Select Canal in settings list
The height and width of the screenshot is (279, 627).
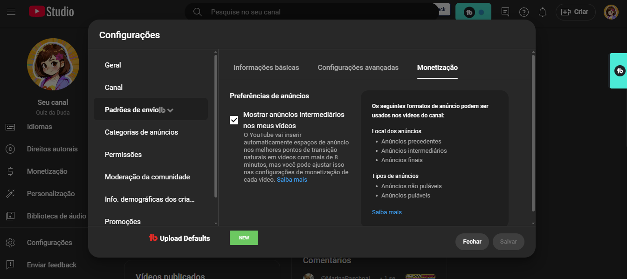151,88
